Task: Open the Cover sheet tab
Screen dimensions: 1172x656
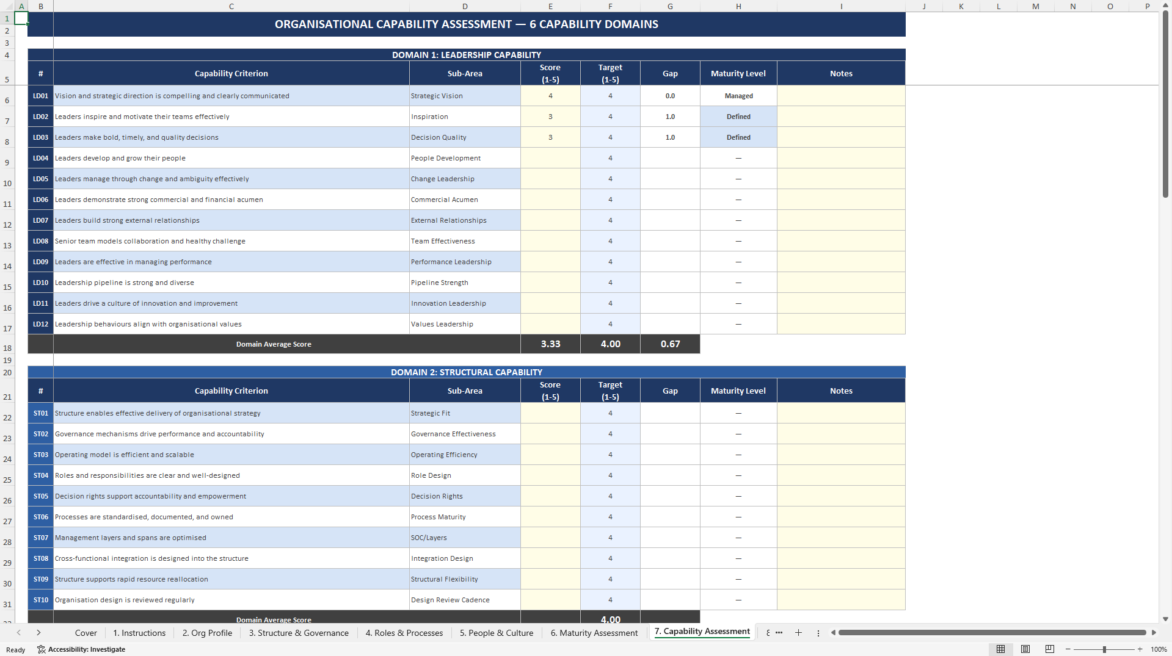Action: point(86,633)
